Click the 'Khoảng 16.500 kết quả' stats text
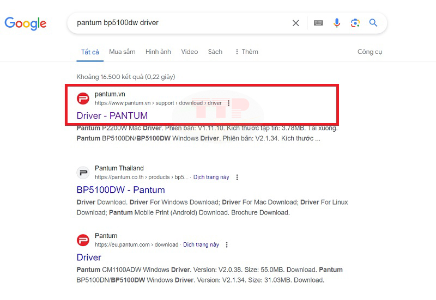Image resolution: width=436 pixels, height=300 pixels. click(126, 77)
